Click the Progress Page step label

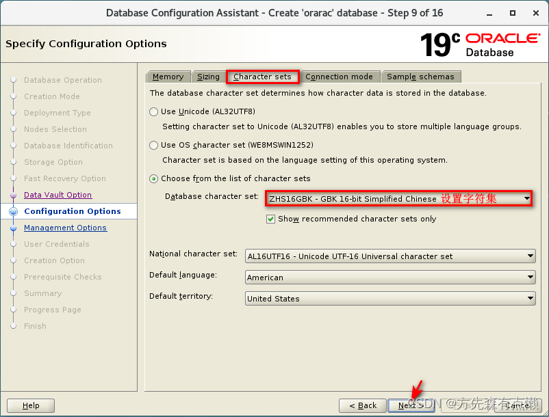pos(53,310)
